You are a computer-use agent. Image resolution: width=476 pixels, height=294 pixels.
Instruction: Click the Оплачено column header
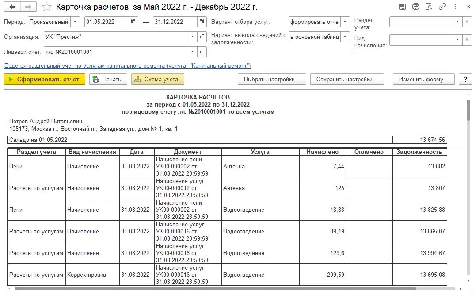(369, 152)
